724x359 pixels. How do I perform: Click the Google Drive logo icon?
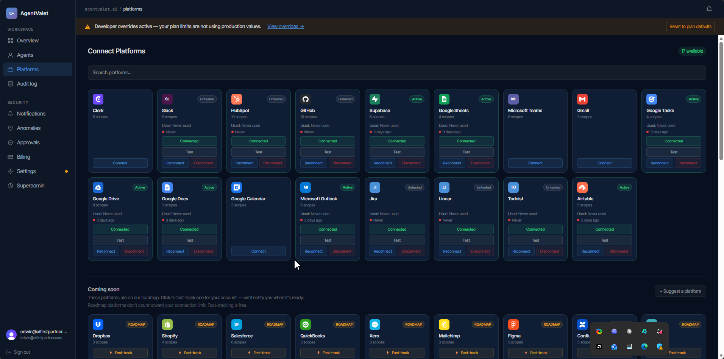click(x=98, y=187)
